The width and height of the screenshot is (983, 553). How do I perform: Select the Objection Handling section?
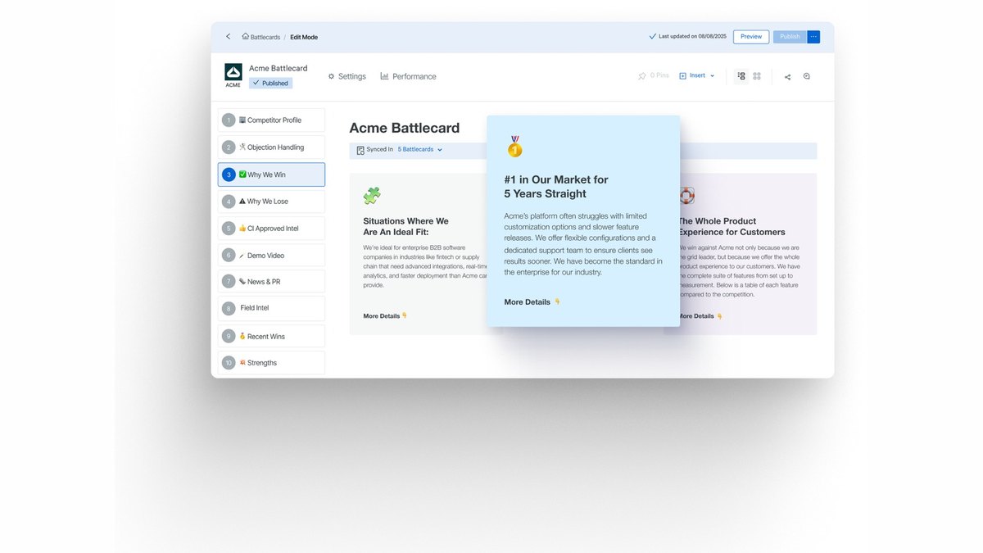point(271,147)
